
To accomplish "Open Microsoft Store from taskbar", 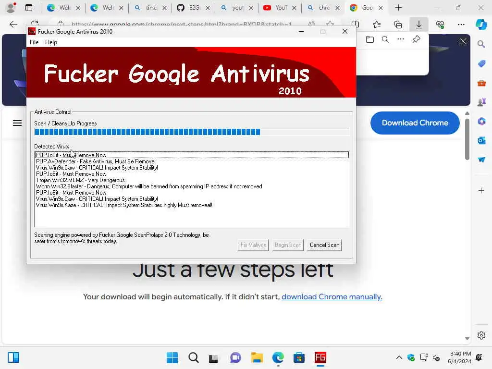I will click(299, 357).
